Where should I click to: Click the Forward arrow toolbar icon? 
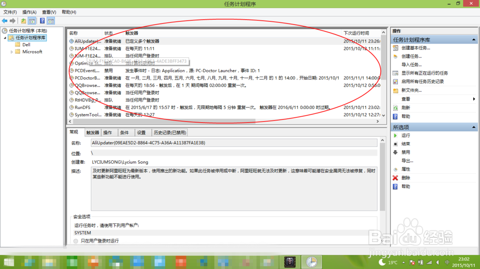(12, 21)
